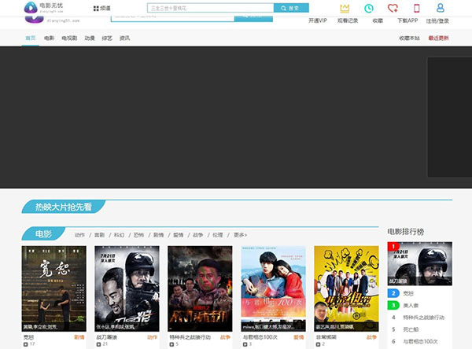
Task: Select the 动漫 nav tab
Action: (90, 38)
